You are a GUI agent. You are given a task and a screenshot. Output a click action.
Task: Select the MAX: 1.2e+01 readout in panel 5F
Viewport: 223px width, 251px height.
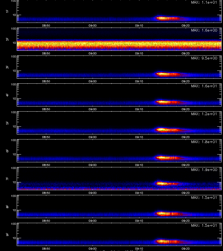tap(204, 114)
